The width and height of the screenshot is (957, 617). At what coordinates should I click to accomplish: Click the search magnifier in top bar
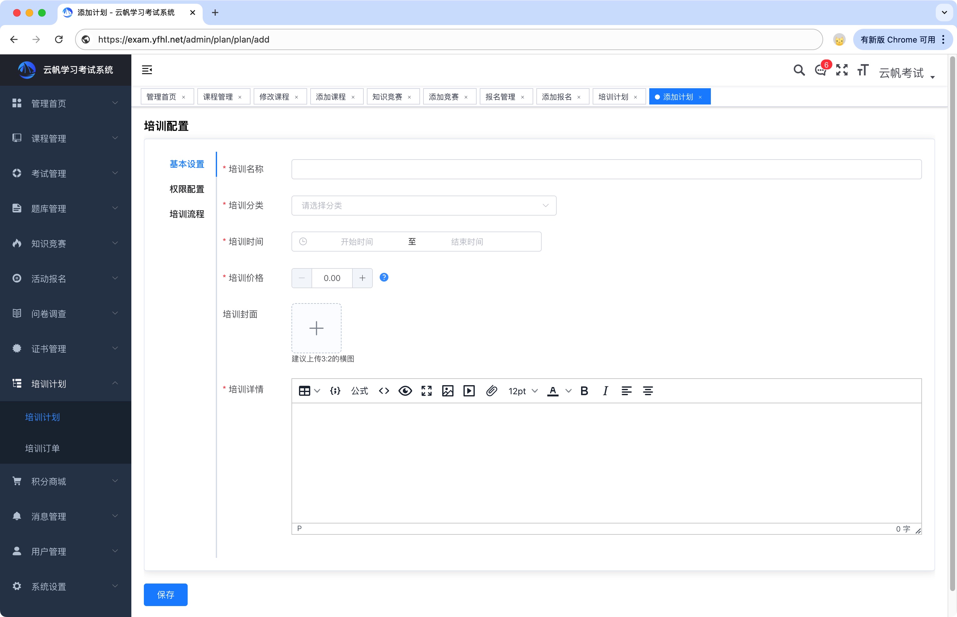[799, 70]
